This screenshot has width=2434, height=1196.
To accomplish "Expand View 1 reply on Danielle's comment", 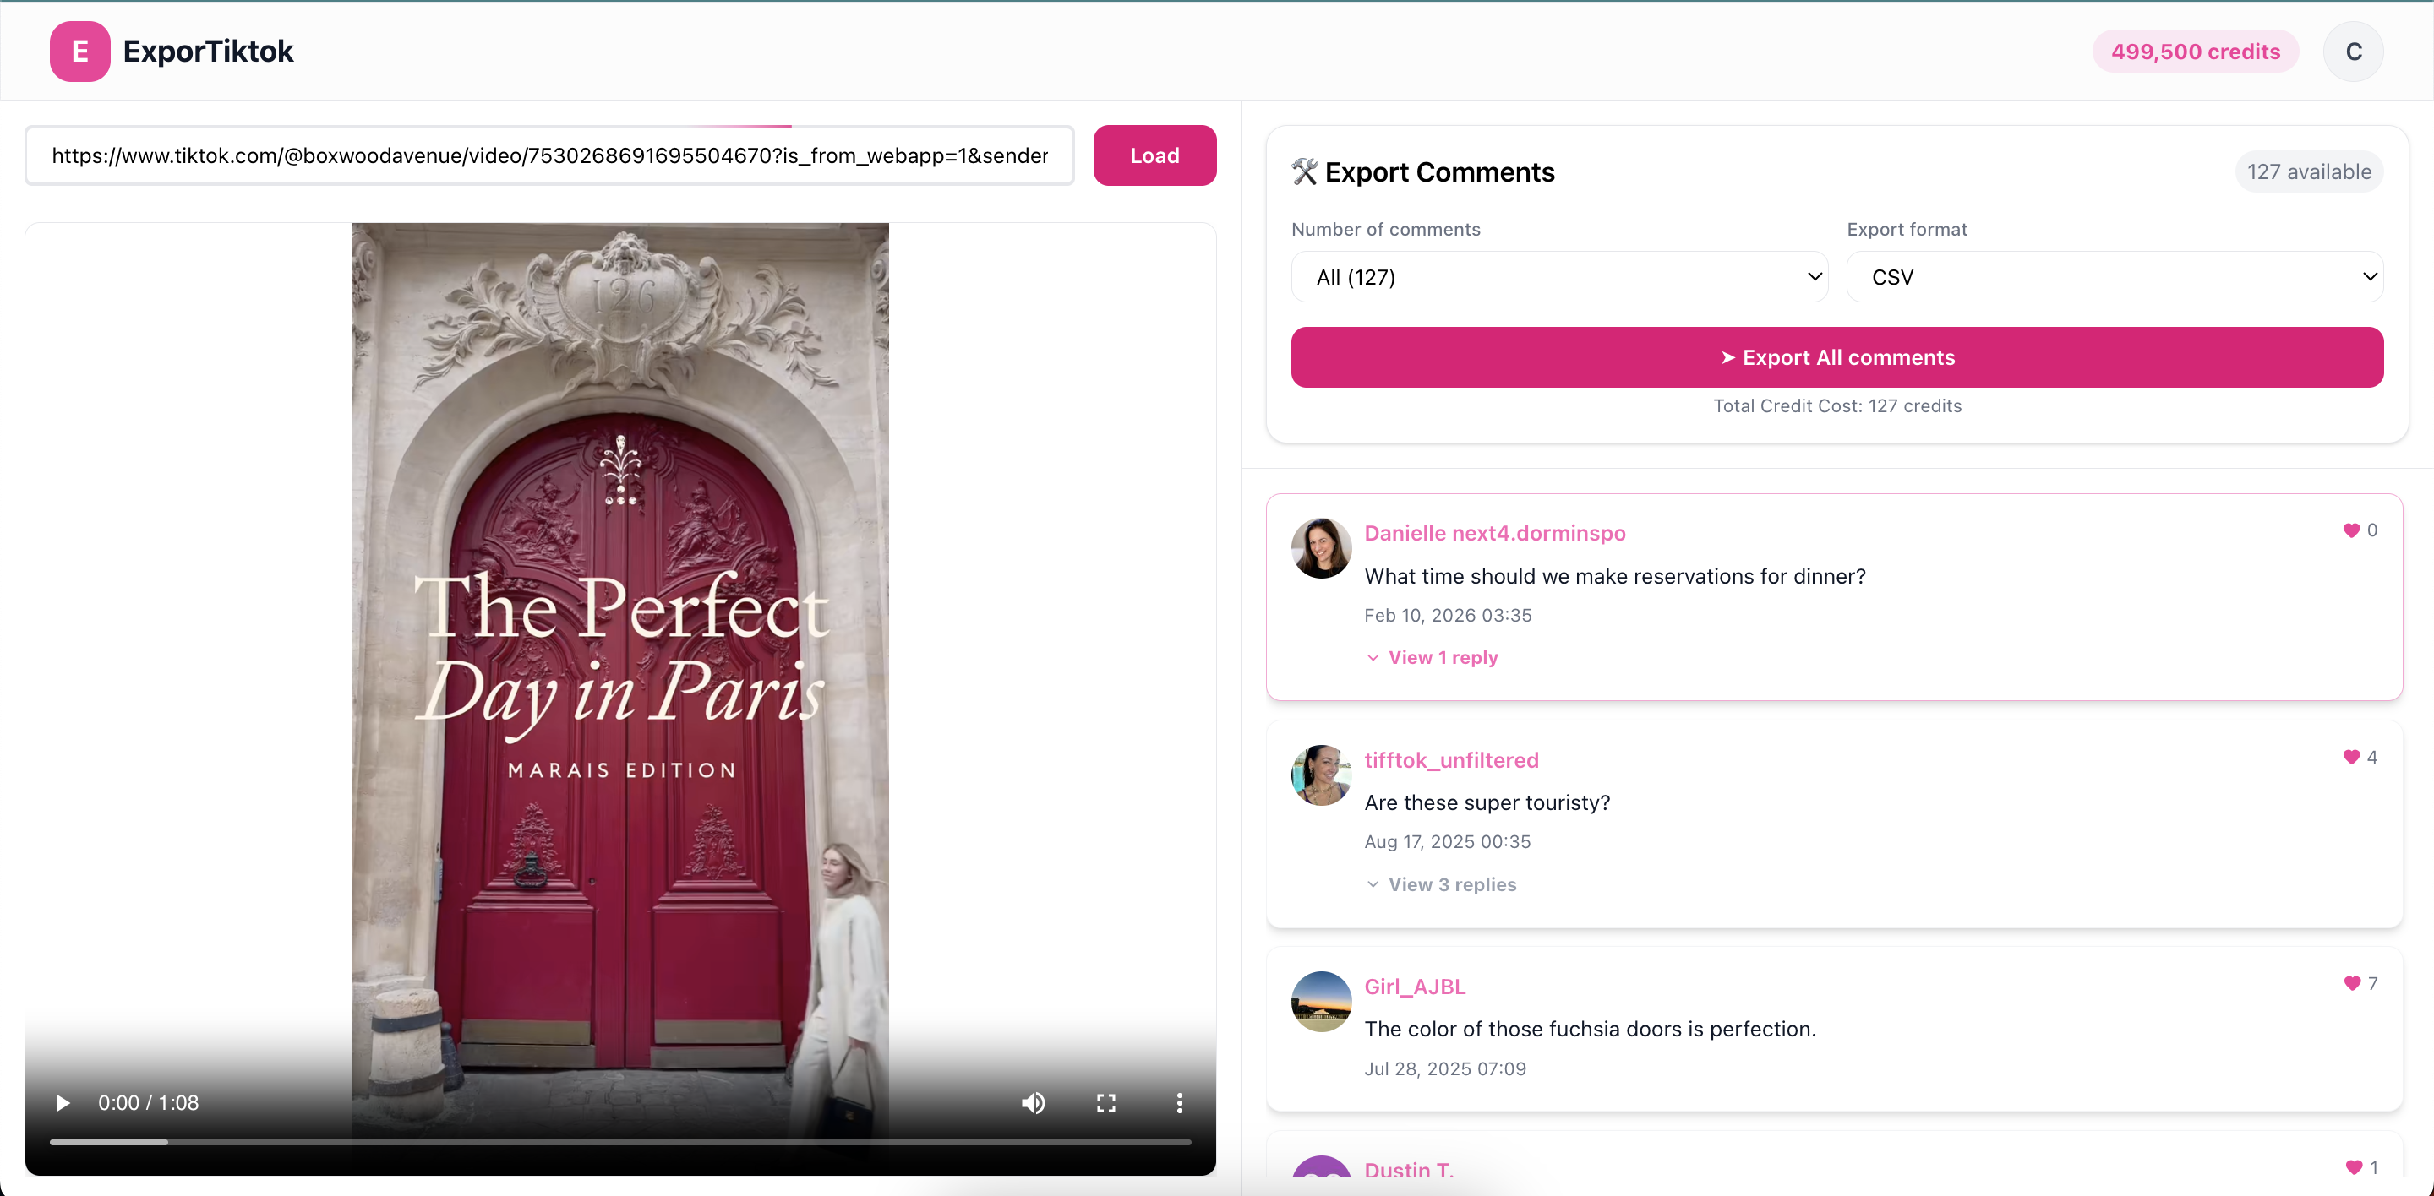I will pyautogui.click(x=1441, y=658).
